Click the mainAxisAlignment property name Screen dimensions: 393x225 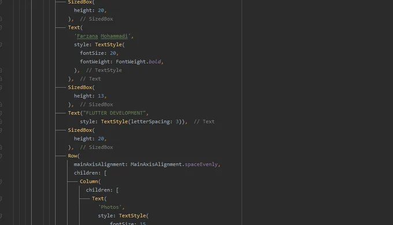pyautogui.click(x=99, y=164)
